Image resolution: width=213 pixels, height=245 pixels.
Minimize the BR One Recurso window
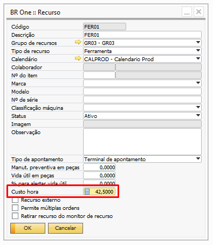click(x=187, y=12)
